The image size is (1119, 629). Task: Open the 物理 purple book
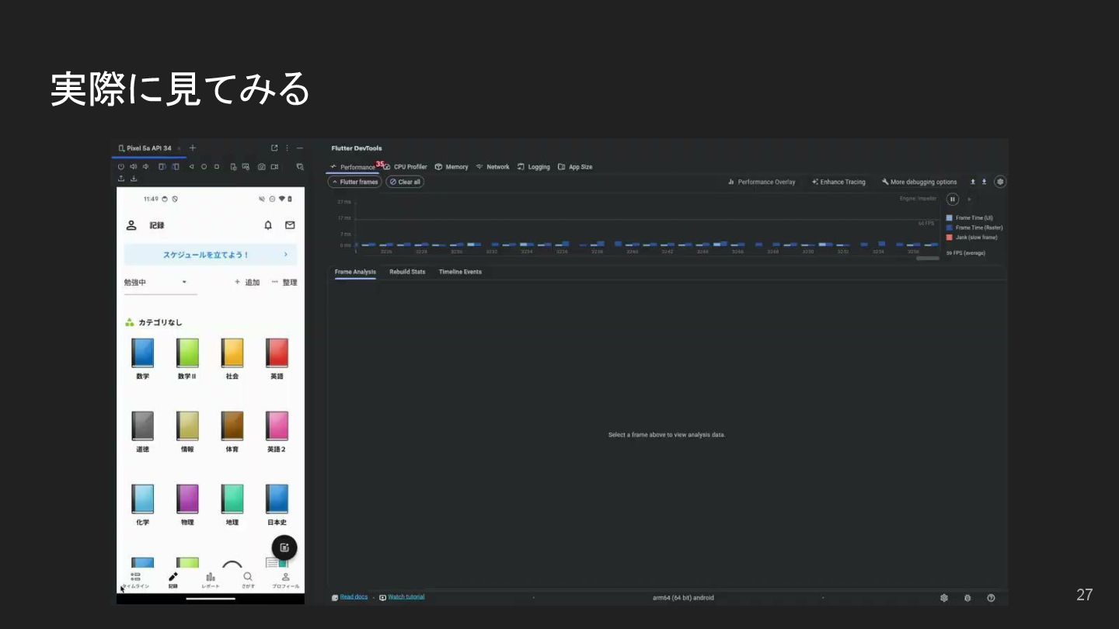click(187, 499)
